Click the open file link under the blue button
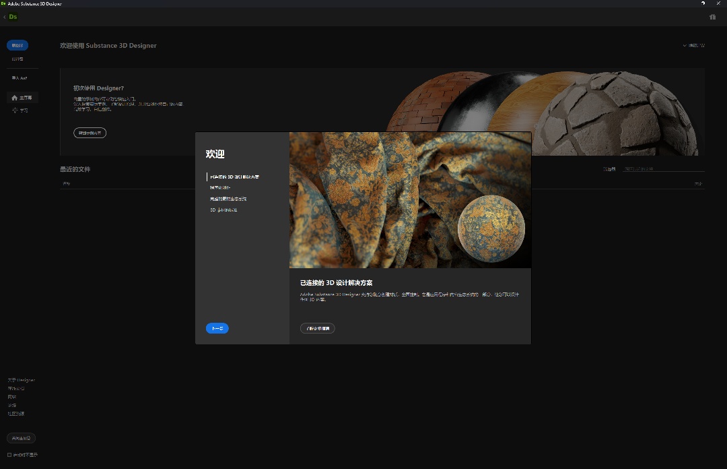Image resolution: width=727 pixels, height=469 pixels. (18, 59)
